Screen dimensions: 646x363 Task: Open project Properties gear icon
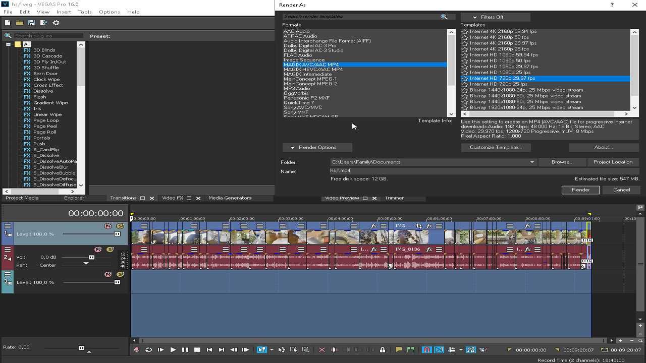56,23
